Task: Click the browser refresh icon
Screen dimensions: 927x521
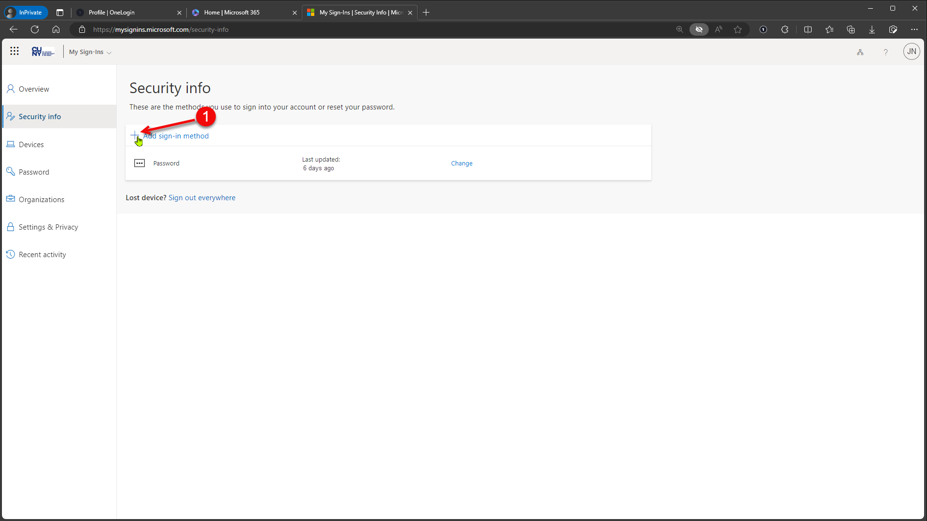Action: [35, 29]
